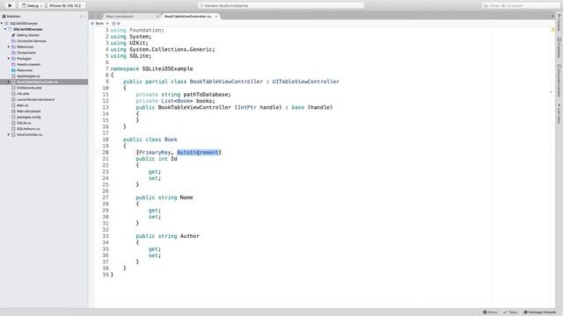This screenshot has height=316, width=563.
Task: Click the Solution pad header icon
Action: pos(4,16)
